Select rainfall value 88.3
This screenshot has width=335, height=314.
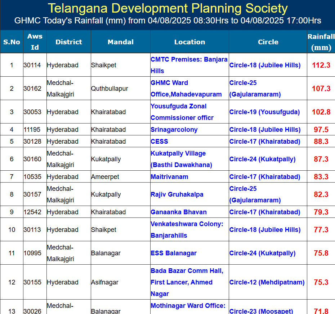tap(321, 142)
